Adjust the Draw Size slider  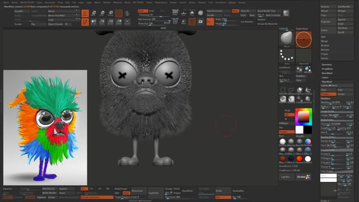154,24
